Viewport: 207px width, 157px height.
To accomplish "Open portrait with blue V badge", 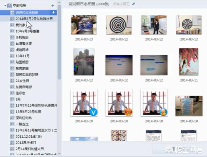I will (84, 103).
